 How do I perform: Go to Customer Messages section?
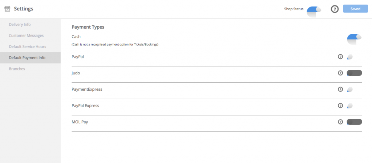[x=26, y=36]
